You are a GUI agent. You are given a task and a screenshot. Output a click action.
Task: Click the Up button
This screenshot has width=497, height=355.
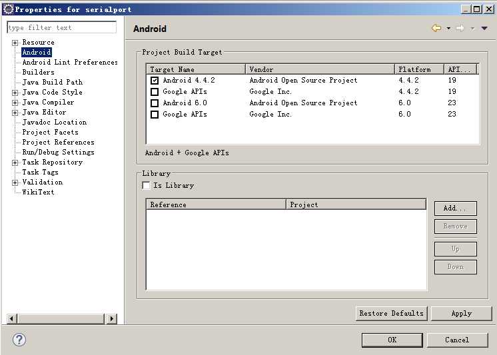tap(456, 249)
